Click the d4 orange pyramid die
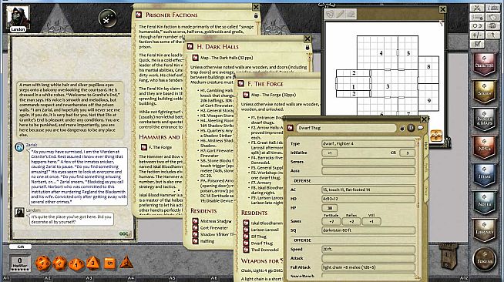Image resolution: width=504 pixels, height=282 pixels. tap(126, 262)
